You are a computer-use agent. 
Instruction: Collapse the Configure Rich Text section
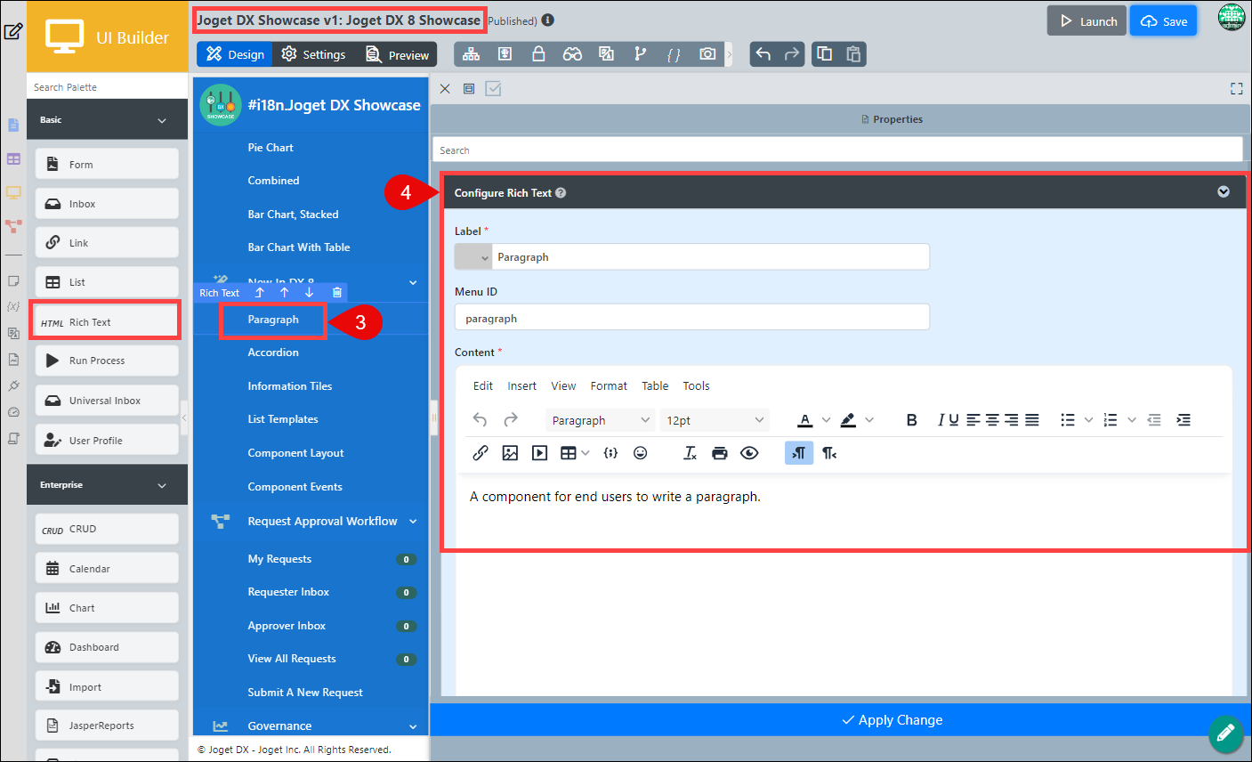pos(1224,192)
